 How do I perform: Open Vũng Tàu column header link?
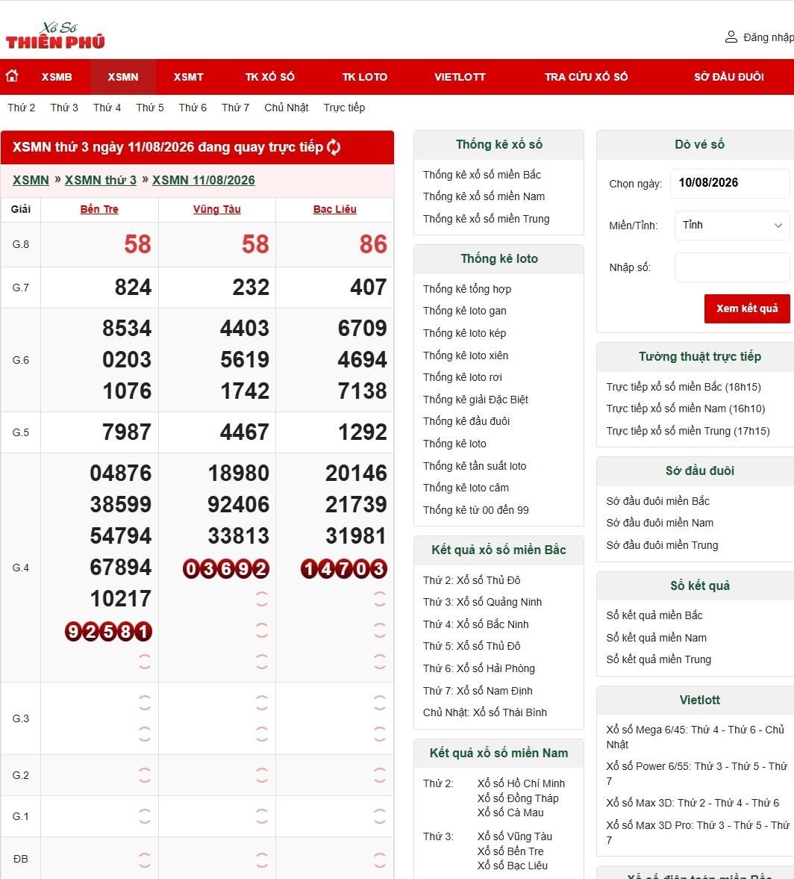pos(217,209)
